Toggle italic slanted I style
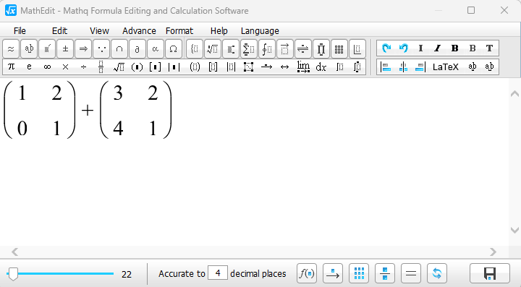521x287 pixels. pyautogui.click(x=438, y=48)
